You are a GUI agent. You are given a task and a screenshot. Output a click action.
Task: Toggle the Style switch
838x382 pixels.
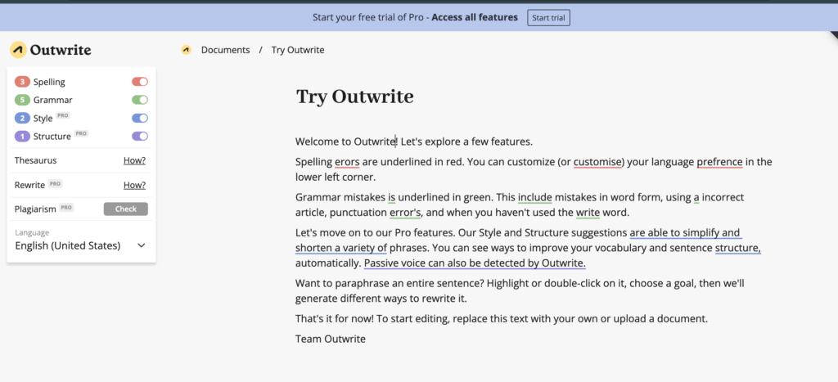140,118
